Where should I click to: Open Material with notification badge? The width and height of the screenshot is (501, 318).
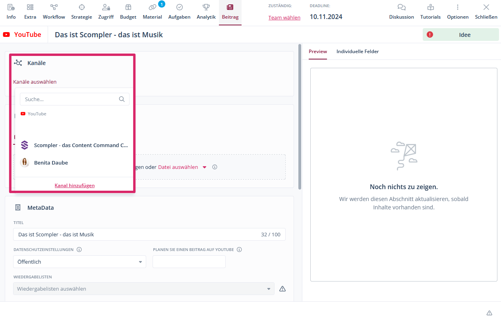tap(153, 8)
